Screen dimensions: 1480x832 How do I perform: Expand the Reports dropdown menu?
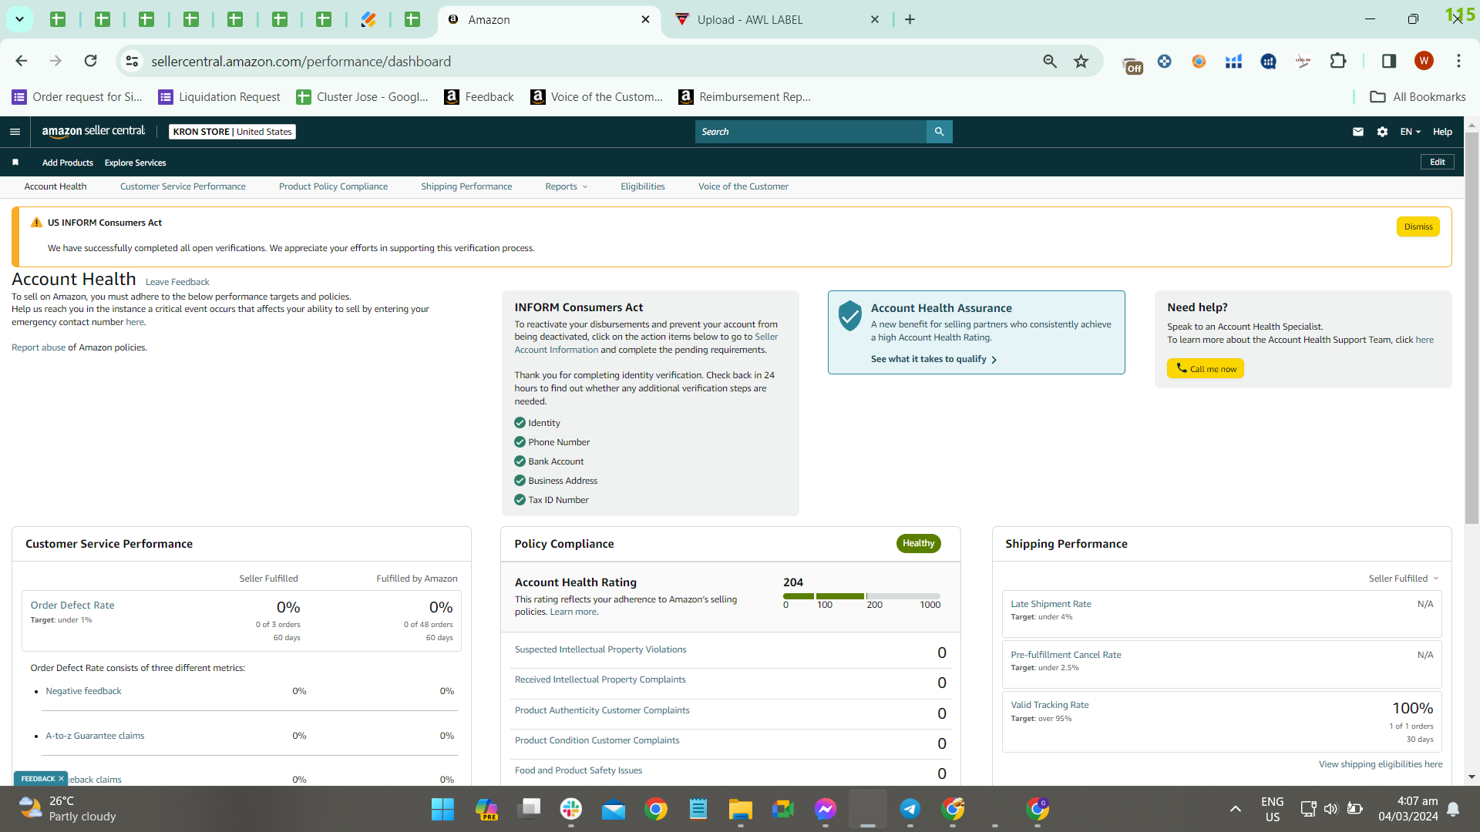pos(567,186)
